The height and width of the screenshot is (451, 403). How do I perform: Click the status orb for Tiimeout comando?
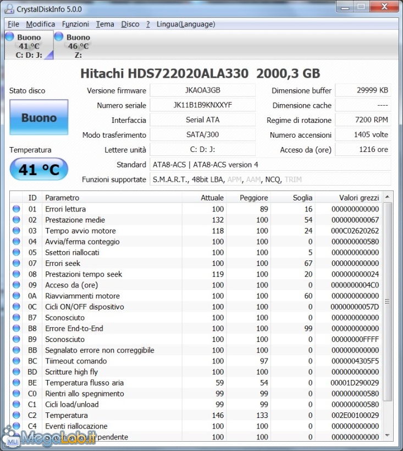[16, 361]
